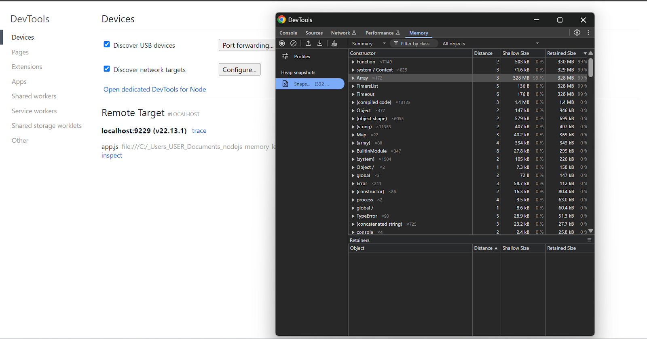Open Extensions in the sidebar
The width and height of the screenshot is (647, 339).
tap(27, 67)
